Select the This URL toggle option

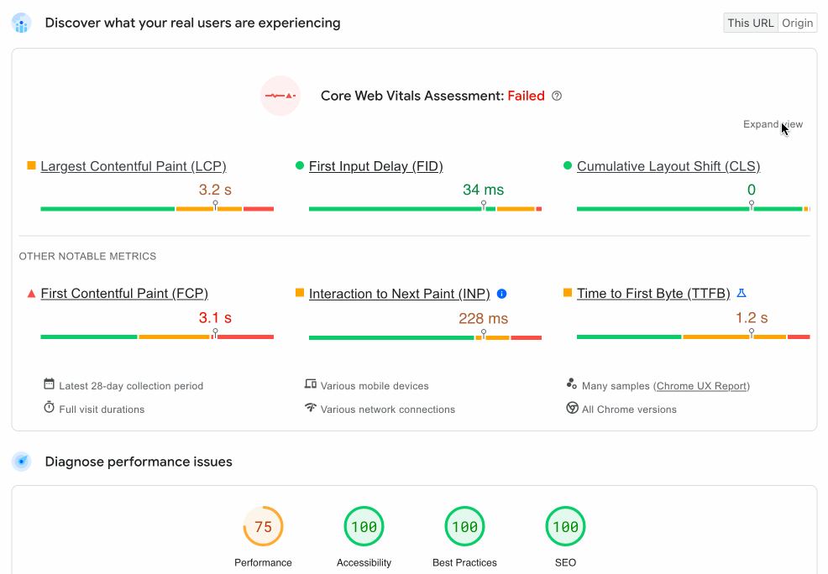(751, 23)
